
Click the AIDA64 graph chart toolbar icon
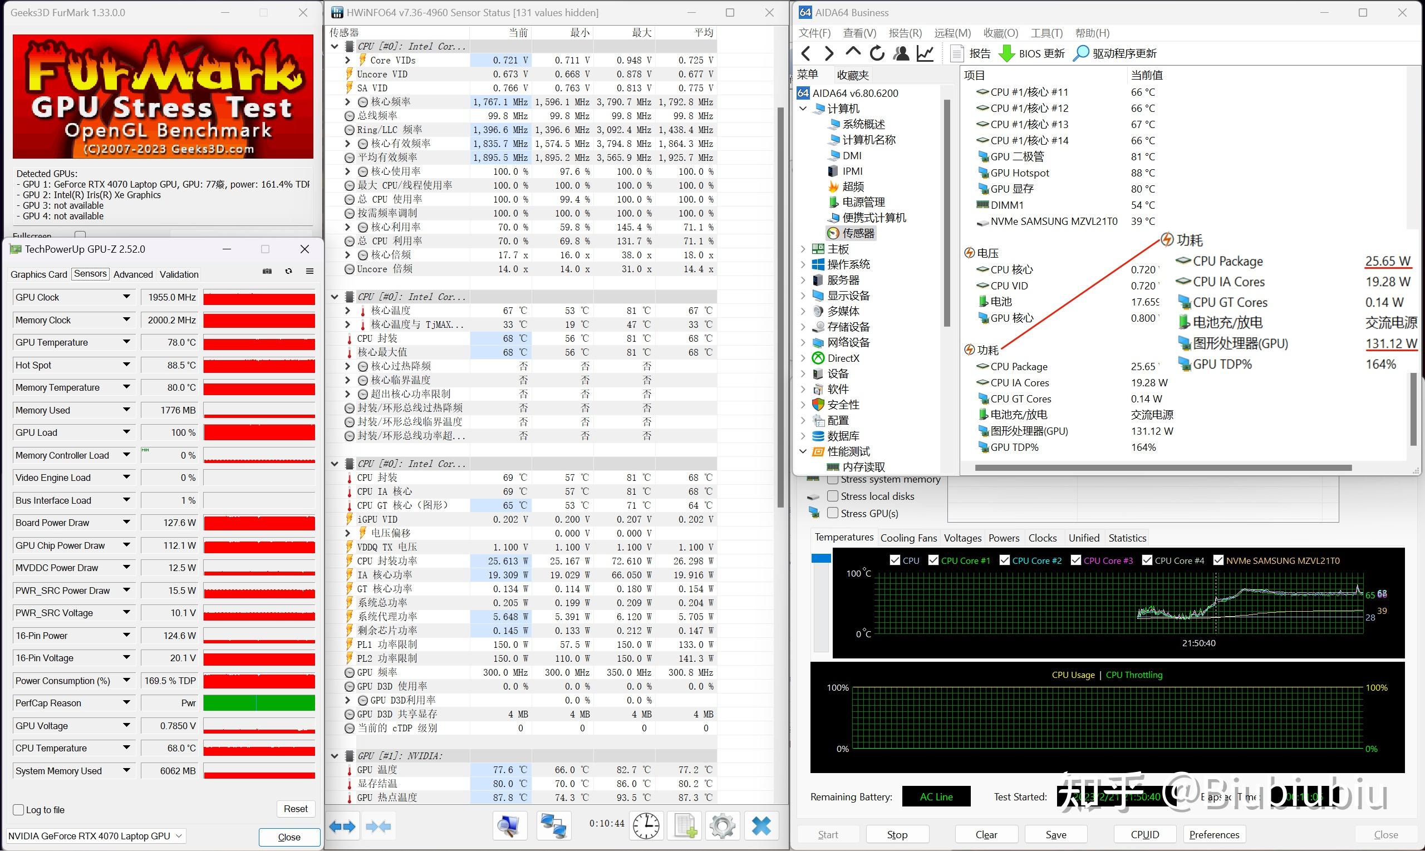pyautogui.click(x=925, y=53)
